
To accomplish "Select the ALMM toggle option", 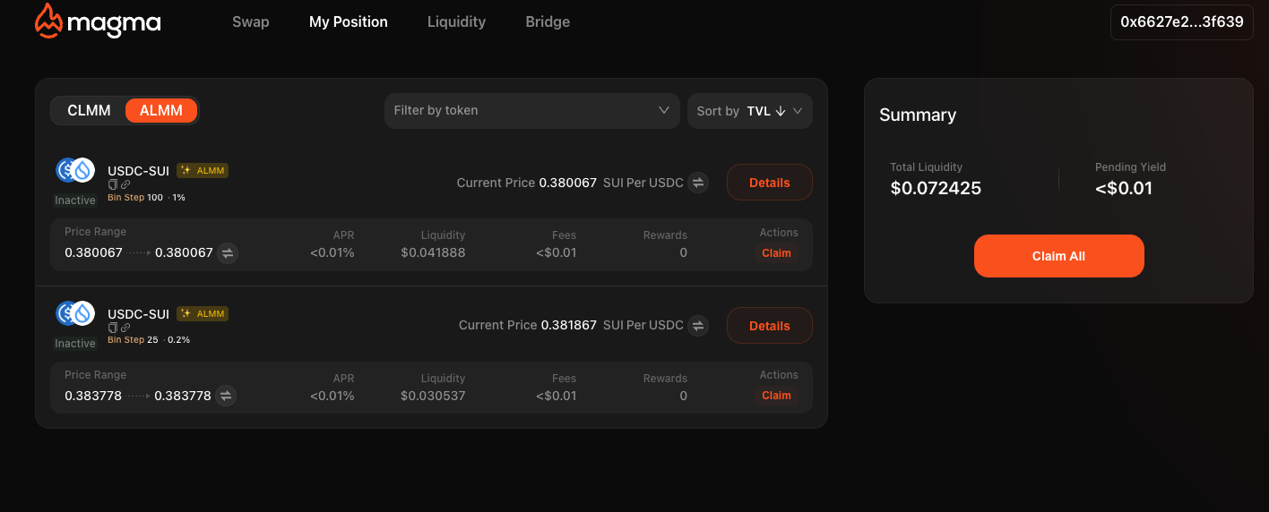I will pos(161,110).
